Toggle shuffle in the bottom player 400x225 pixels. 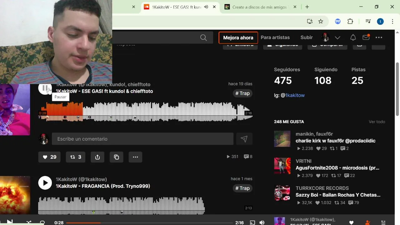tap(29, 222)
